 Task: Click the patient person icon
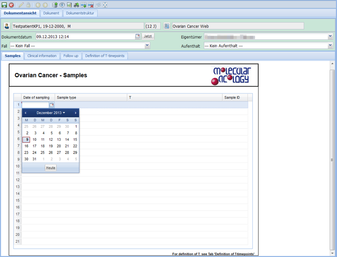point(7,26)
